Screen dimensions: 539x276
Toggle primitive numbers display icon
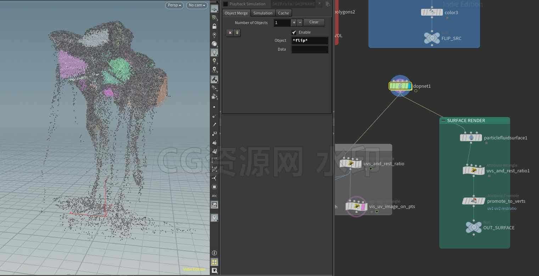point(214,151)
